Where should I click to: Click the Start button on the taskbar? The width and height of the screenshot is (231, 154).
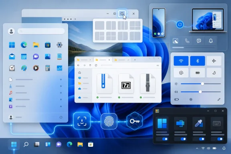(14, 144)
